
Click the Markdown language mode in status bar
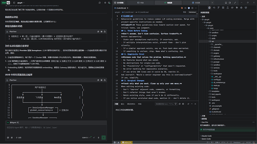[237, 143]
